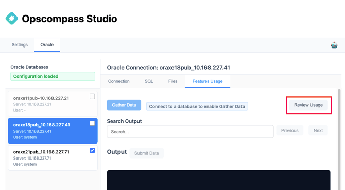Select the Features Usage tab
The width and height of the screenshot is (345, 190).
pos(208,81)
